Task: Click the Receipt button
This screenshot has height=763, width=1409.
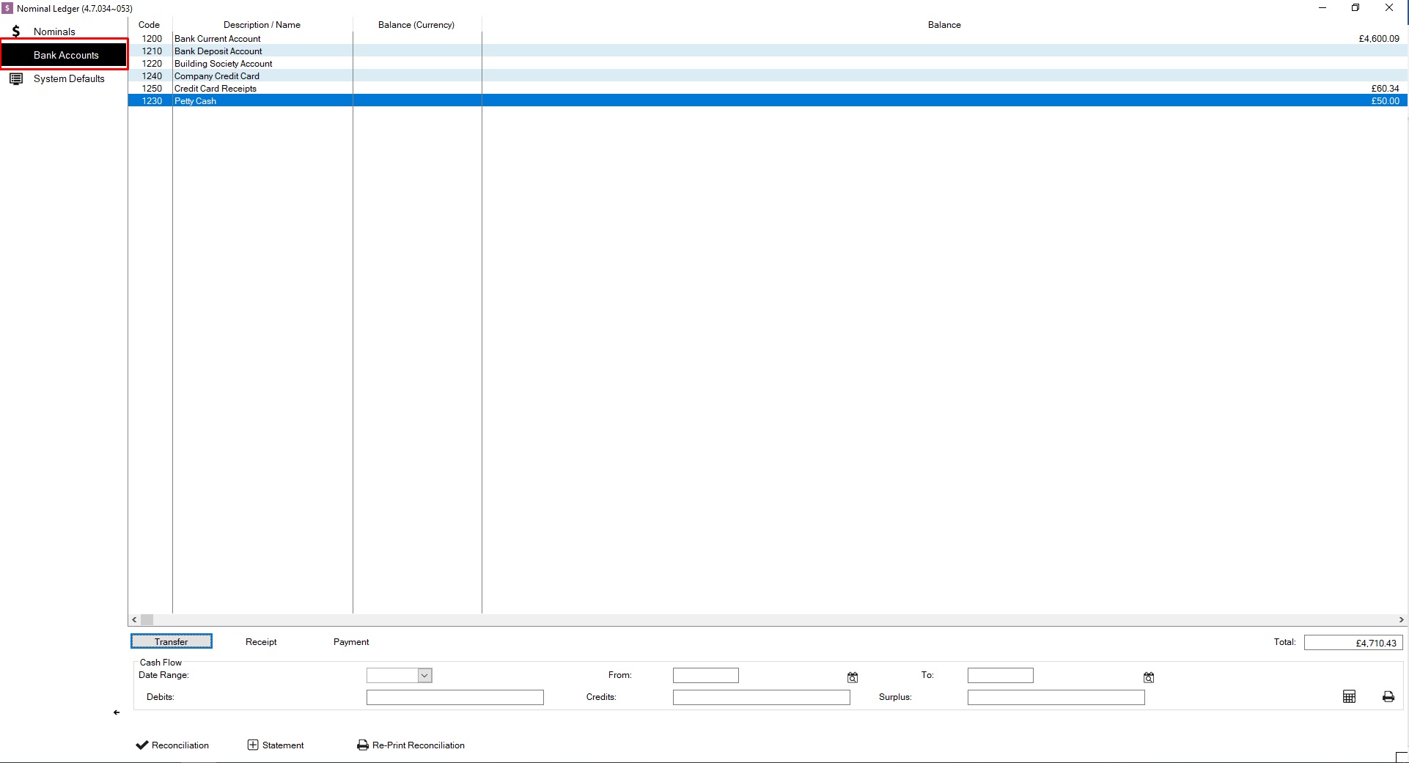Action: pyautogui.click(x=261, y=641)
